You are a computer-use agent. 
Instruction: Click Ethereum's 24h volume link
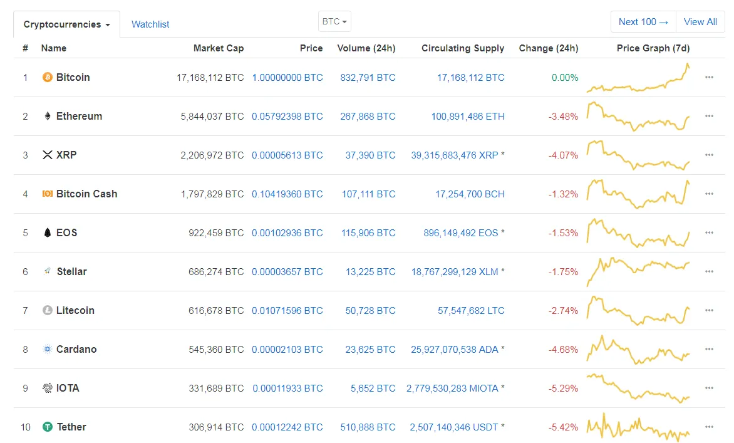tap(368, 117)
